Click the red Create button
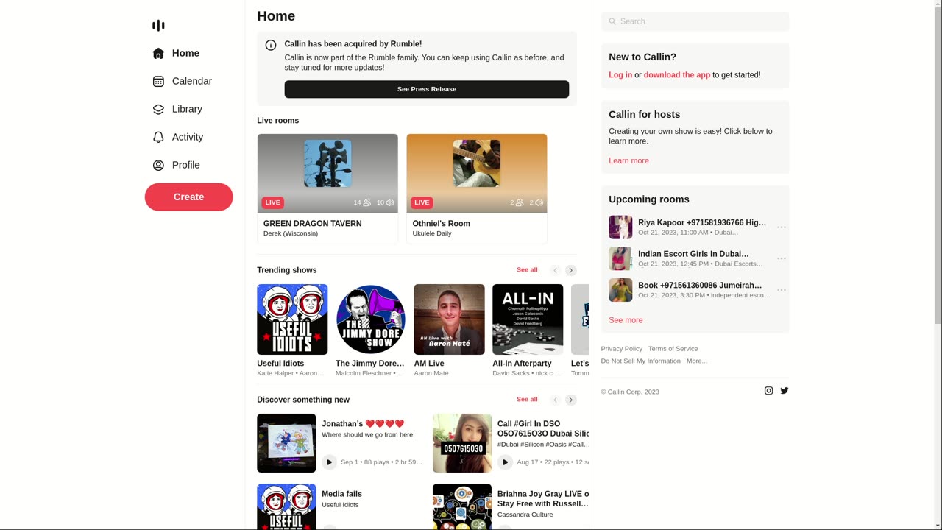This screenshot has width=942, height=530. click(x=188, y=197)
